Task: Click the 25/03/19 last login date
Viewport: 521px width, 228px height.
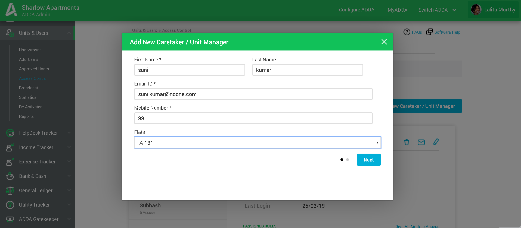Action: coord(314,206)
